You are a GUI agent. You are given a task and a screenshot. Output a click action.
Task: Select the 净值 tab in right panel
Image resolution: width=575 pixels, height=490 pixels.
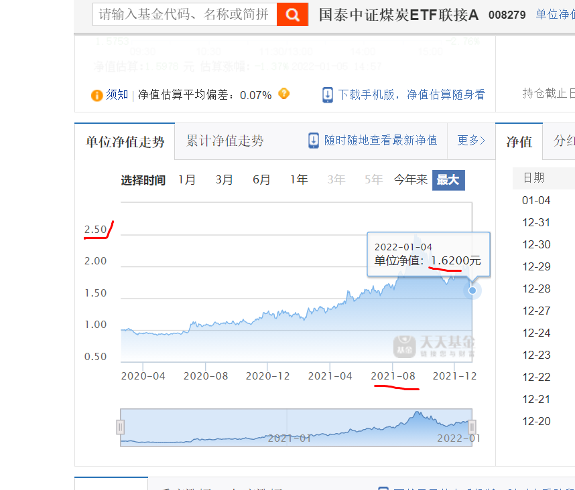pos(519,141)
